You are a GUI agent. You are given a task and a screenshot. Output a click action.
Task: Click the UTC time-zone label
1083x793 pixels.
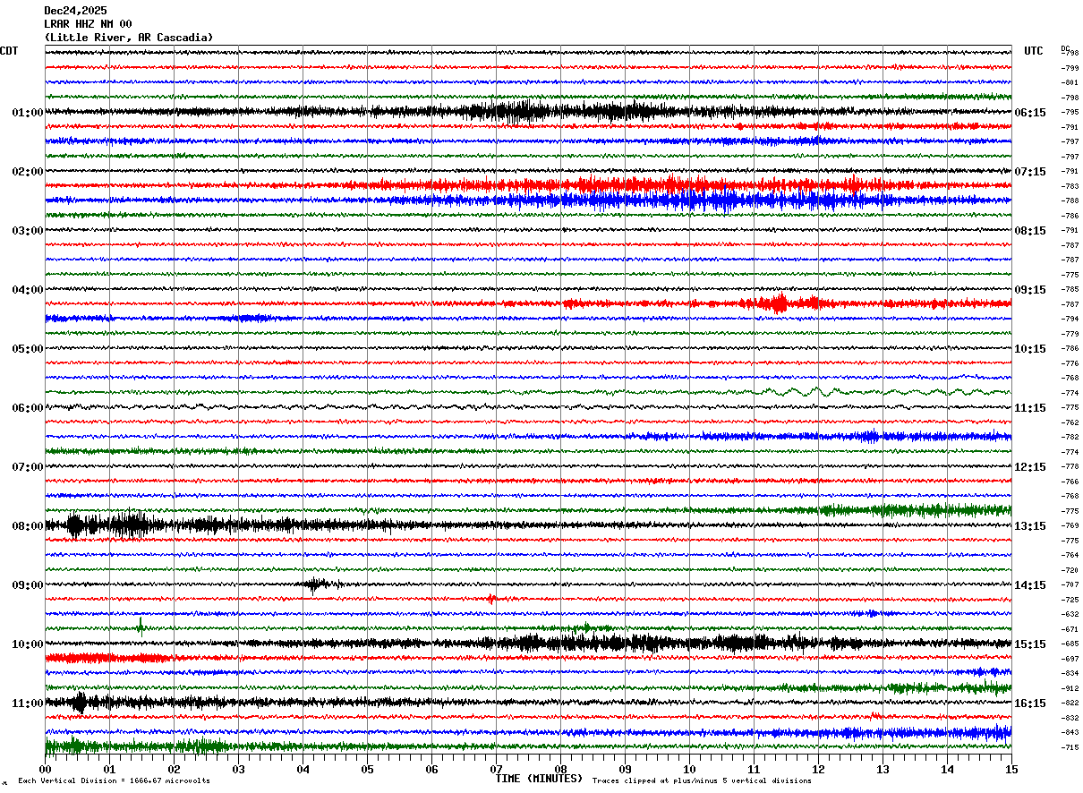coord(1034,51)
